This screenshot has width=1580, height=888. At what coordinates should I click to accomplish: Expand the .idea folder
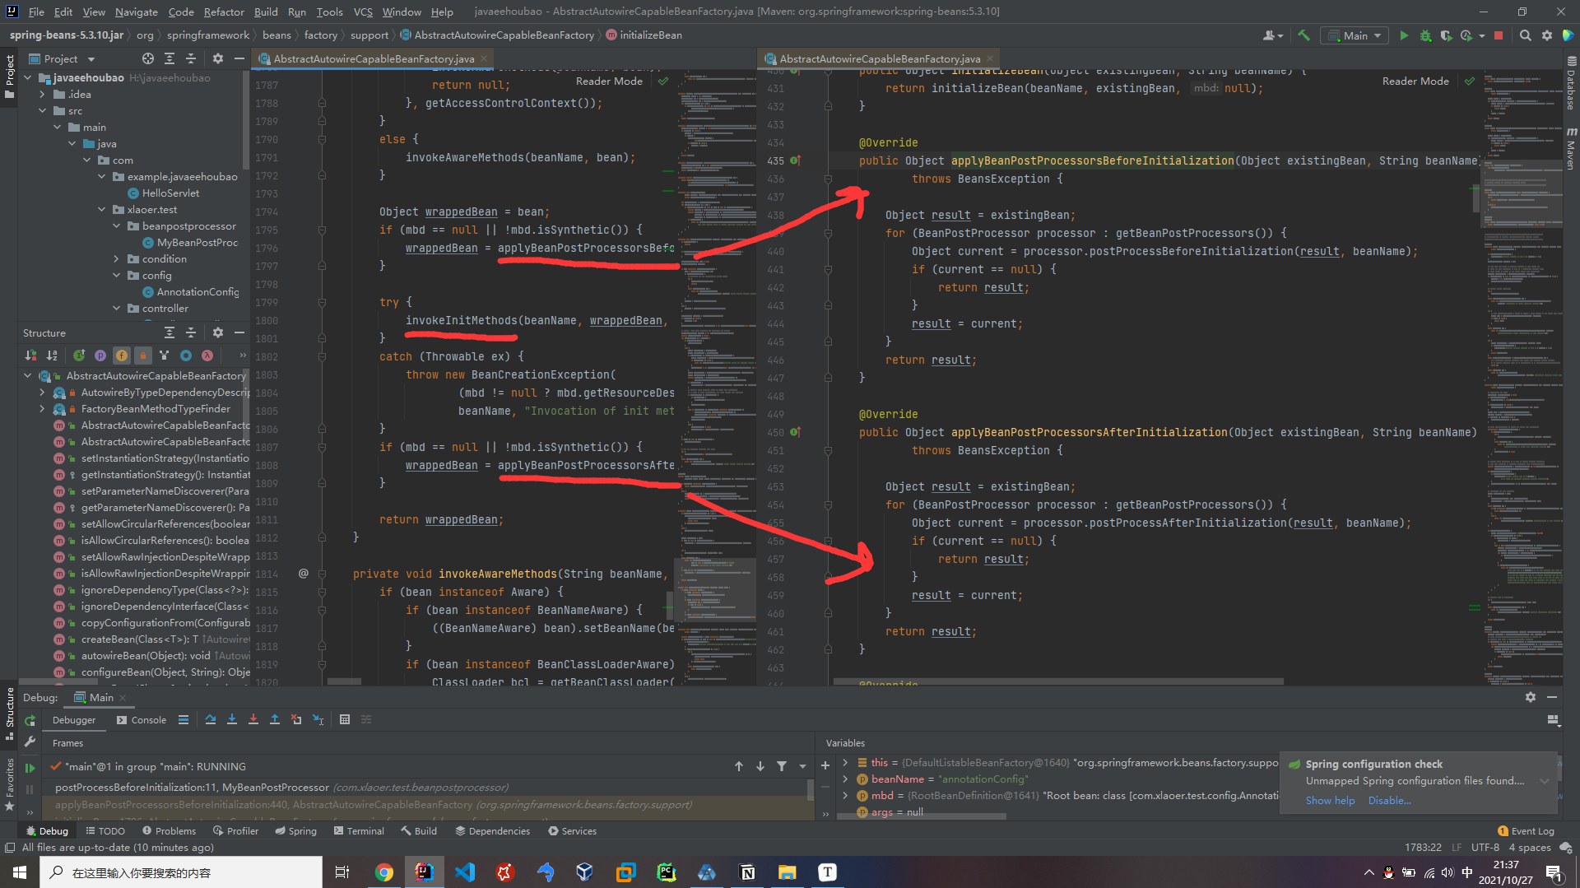pyautogui.click(x=43, y=95)
